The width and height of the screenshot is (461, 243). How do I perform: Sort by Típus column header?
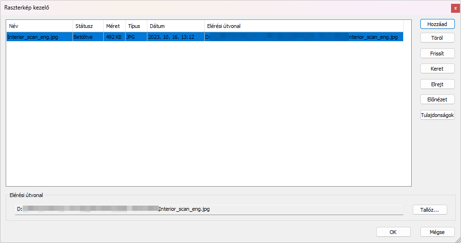pos(136,26)
